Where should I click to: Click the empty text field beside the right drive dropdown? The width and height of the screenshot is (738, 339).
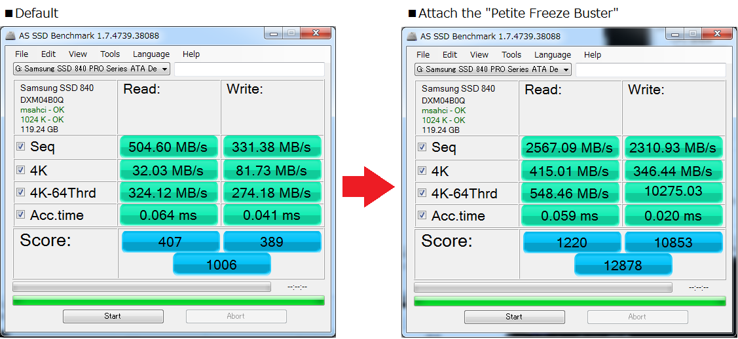coord(650,69)
